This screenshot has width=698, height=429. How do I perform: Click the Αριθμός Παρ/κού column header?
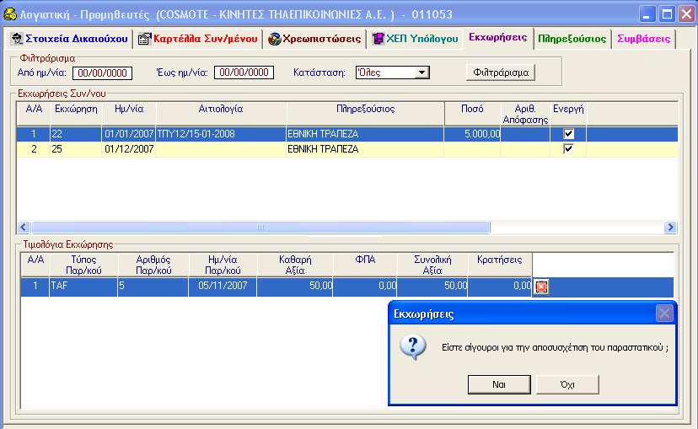click(153, 265)
